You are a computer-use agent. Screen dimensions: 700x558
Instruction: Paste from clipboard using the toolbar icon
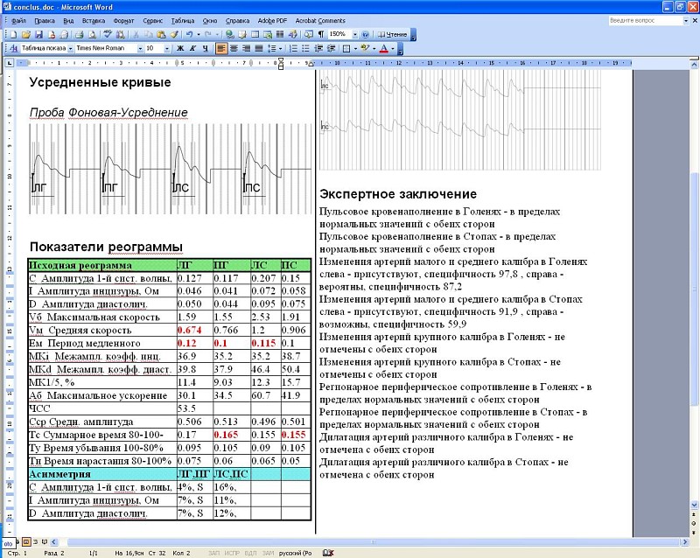pyautogui.click(x=161, y=34)
